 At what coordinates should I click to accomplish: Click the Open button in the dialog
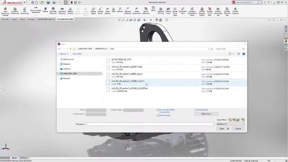pos(222,129)
